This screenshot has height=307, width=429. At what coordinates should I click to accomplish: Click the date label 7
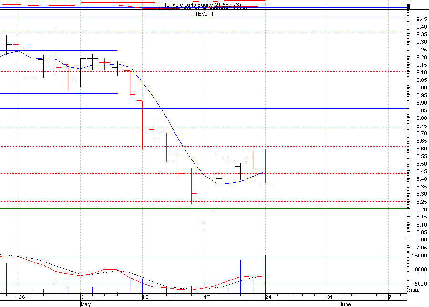[390, 297]
